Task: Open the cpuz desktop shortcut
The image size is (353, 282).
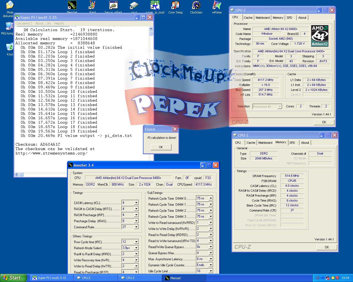Action: click(134, 6)
